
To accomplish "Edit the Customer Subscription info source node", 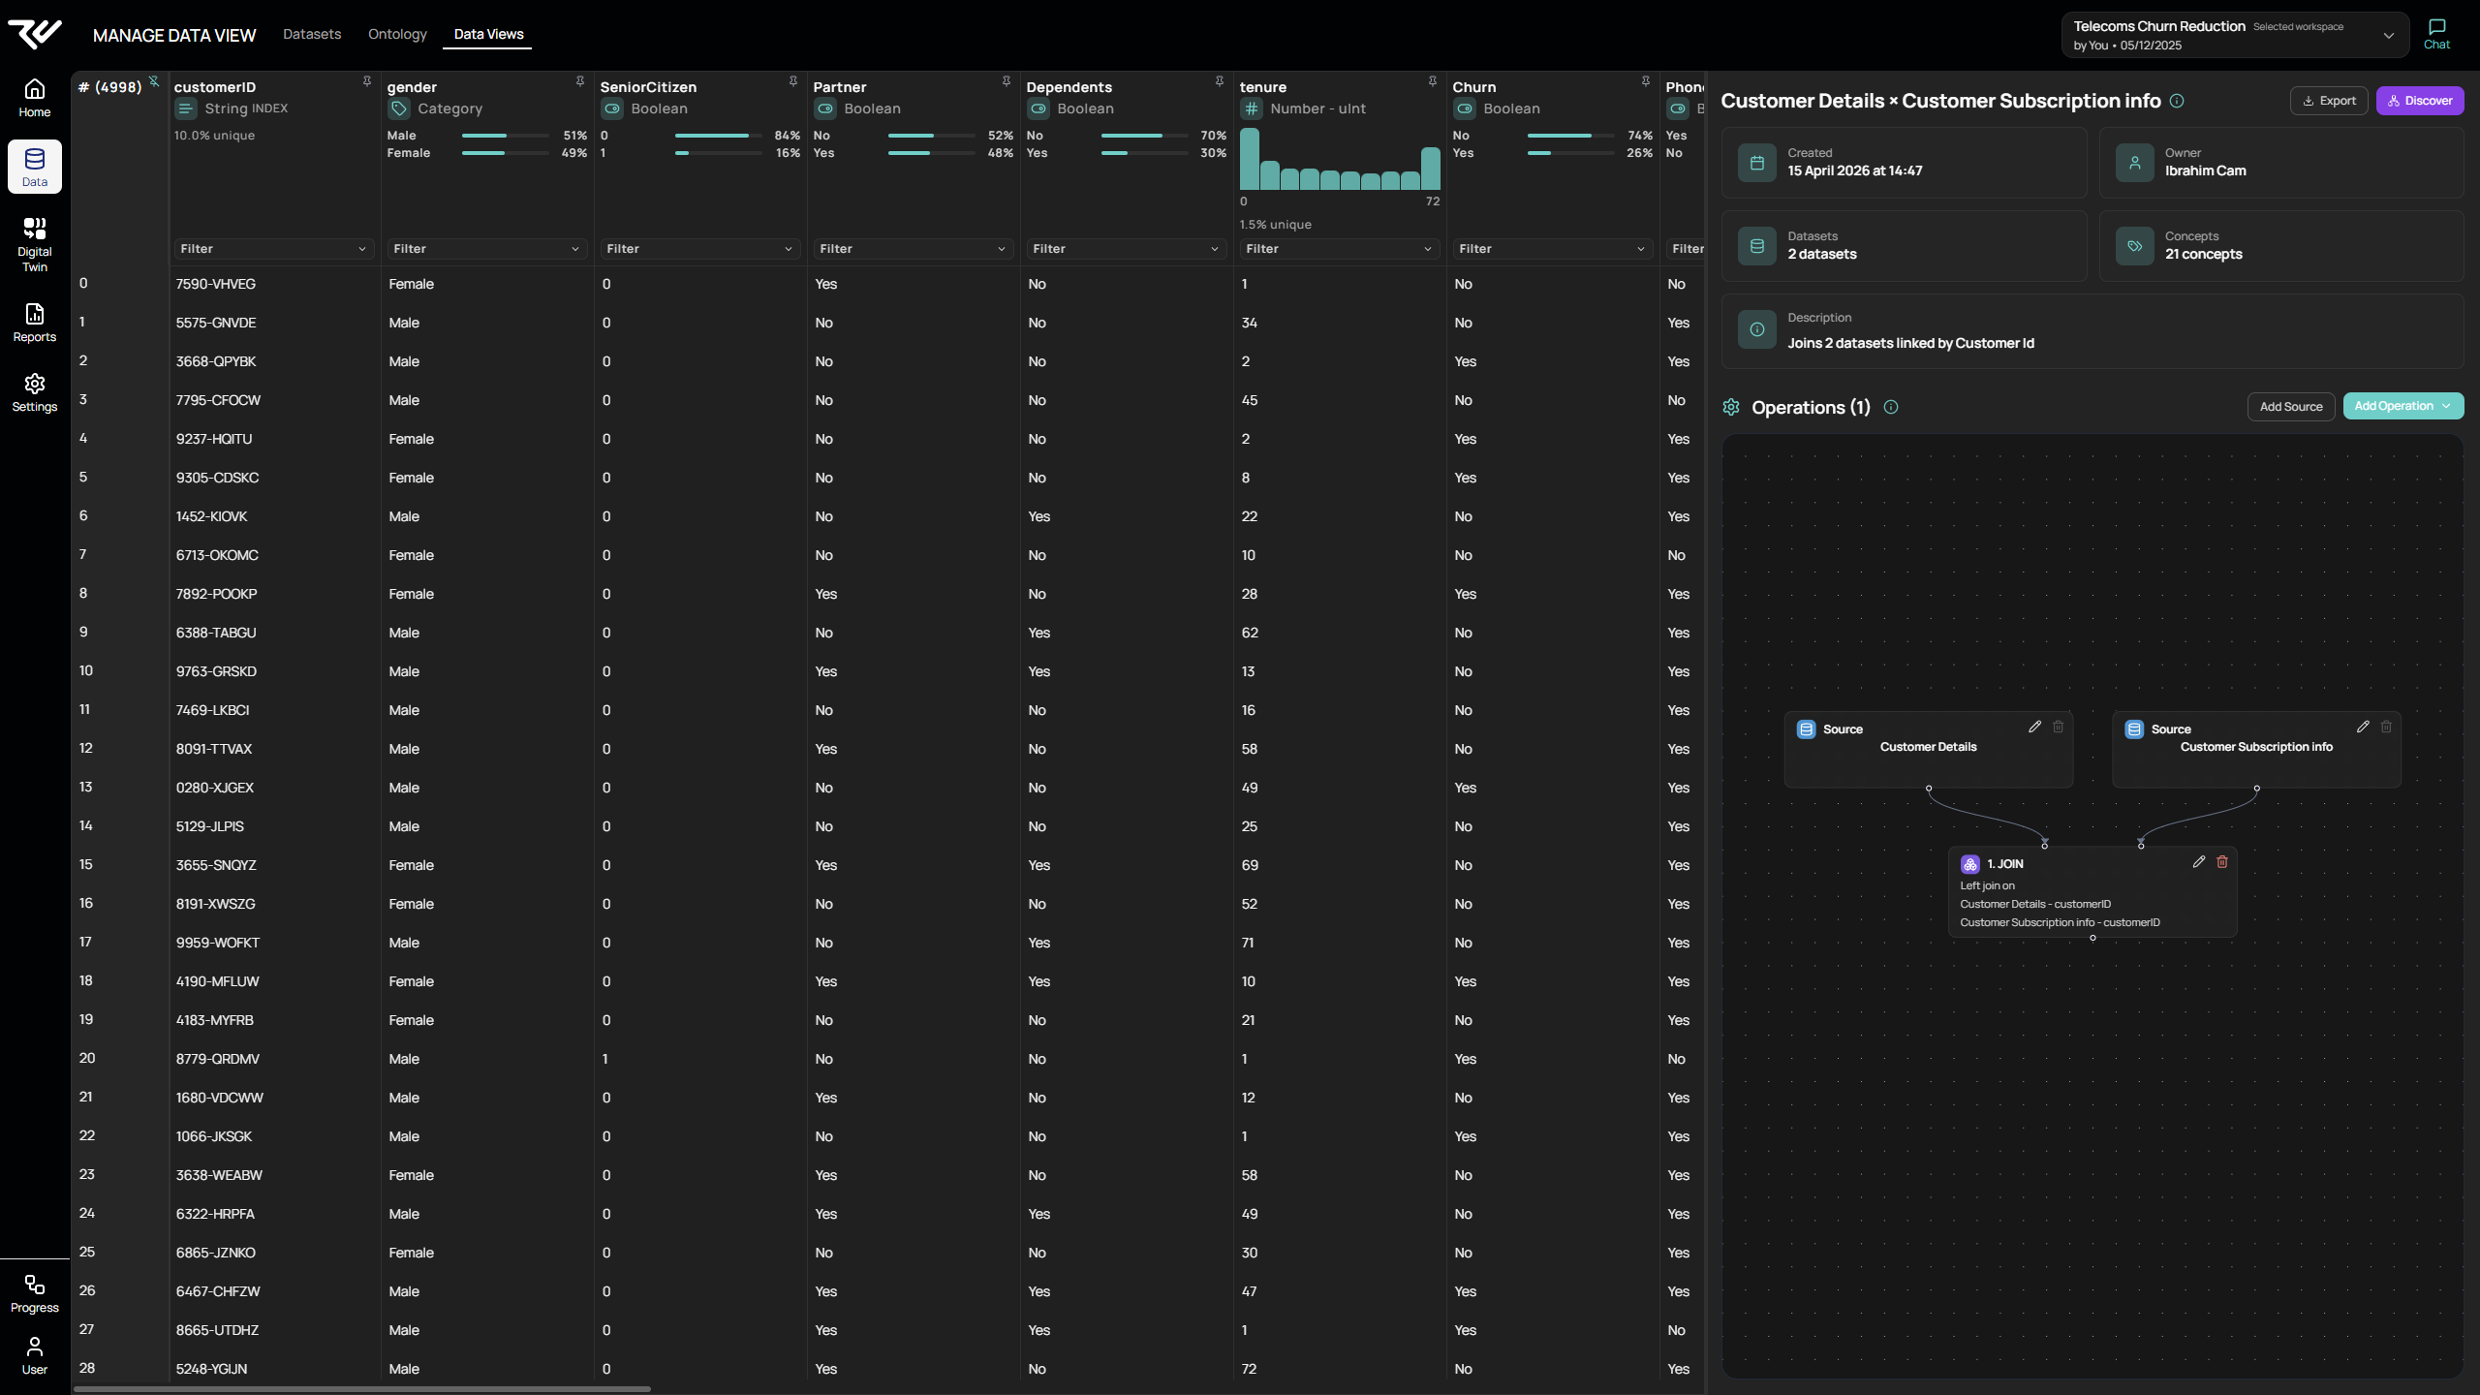I will [2363, 726].
